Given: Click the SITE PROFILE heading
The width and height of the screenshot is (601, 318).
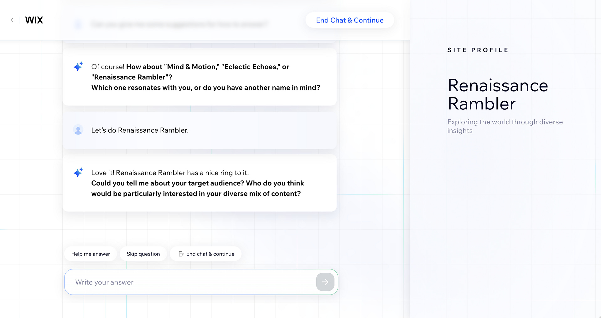Looking at the screenshot, I should tap(478, 50).
